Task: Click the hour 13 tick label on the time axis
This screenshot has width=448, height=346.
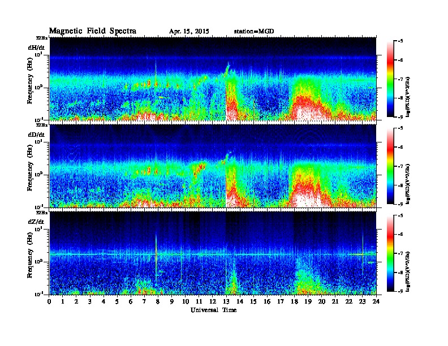Action: point(226,301)
